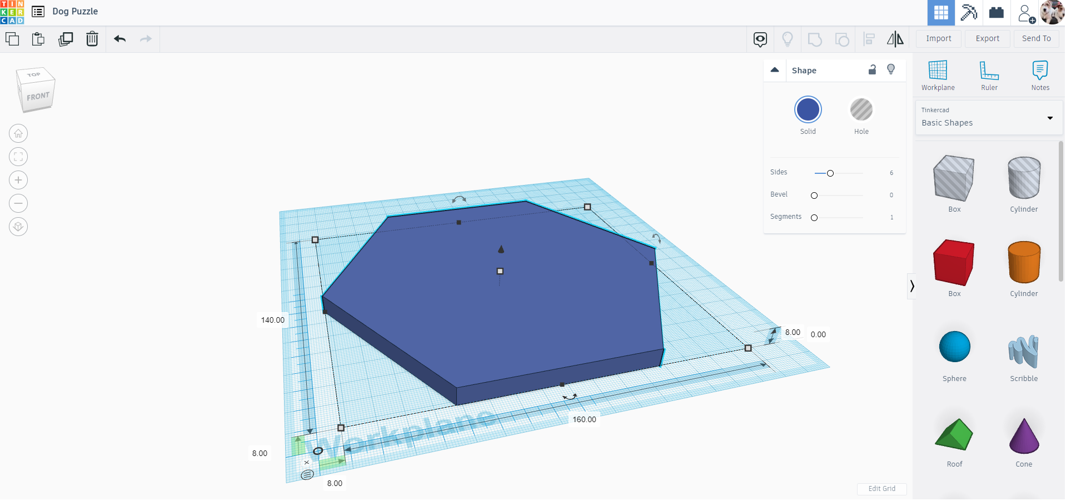Collapse the Shape inspector panel

(x=775, y=70)
